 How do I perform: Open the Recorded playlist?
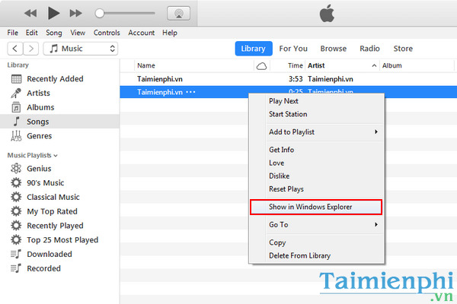(59, 268)
